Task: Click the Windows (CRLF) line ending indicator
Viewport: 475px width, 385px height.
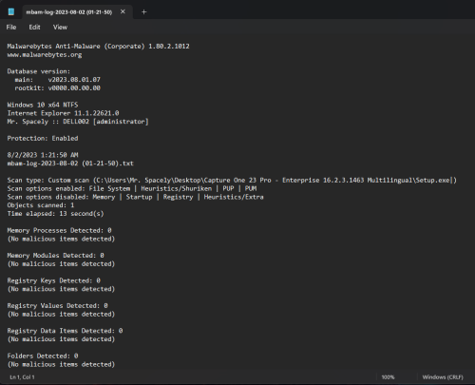Action: [443, 377]
